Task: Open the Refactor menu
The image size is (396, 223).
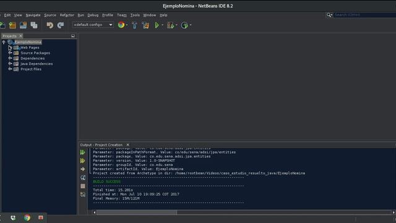Action: click(67, 15)
